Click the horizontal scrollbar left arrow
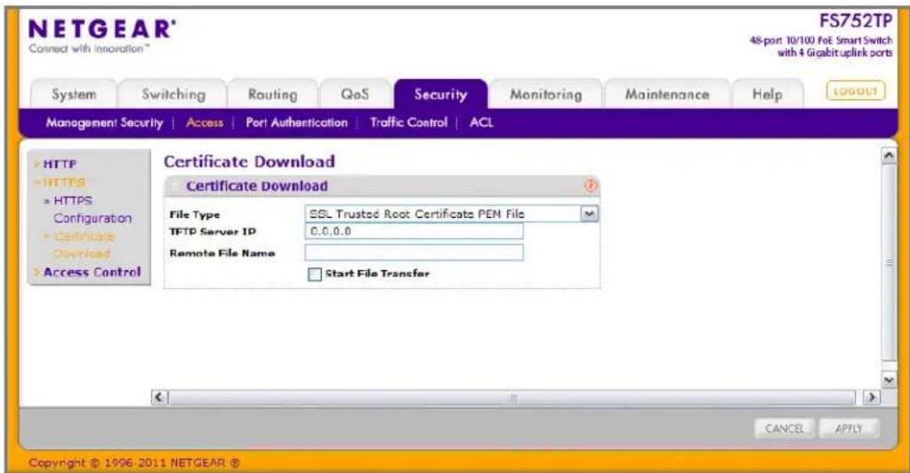This screenshot has width=910, height=473. point(159,397)
